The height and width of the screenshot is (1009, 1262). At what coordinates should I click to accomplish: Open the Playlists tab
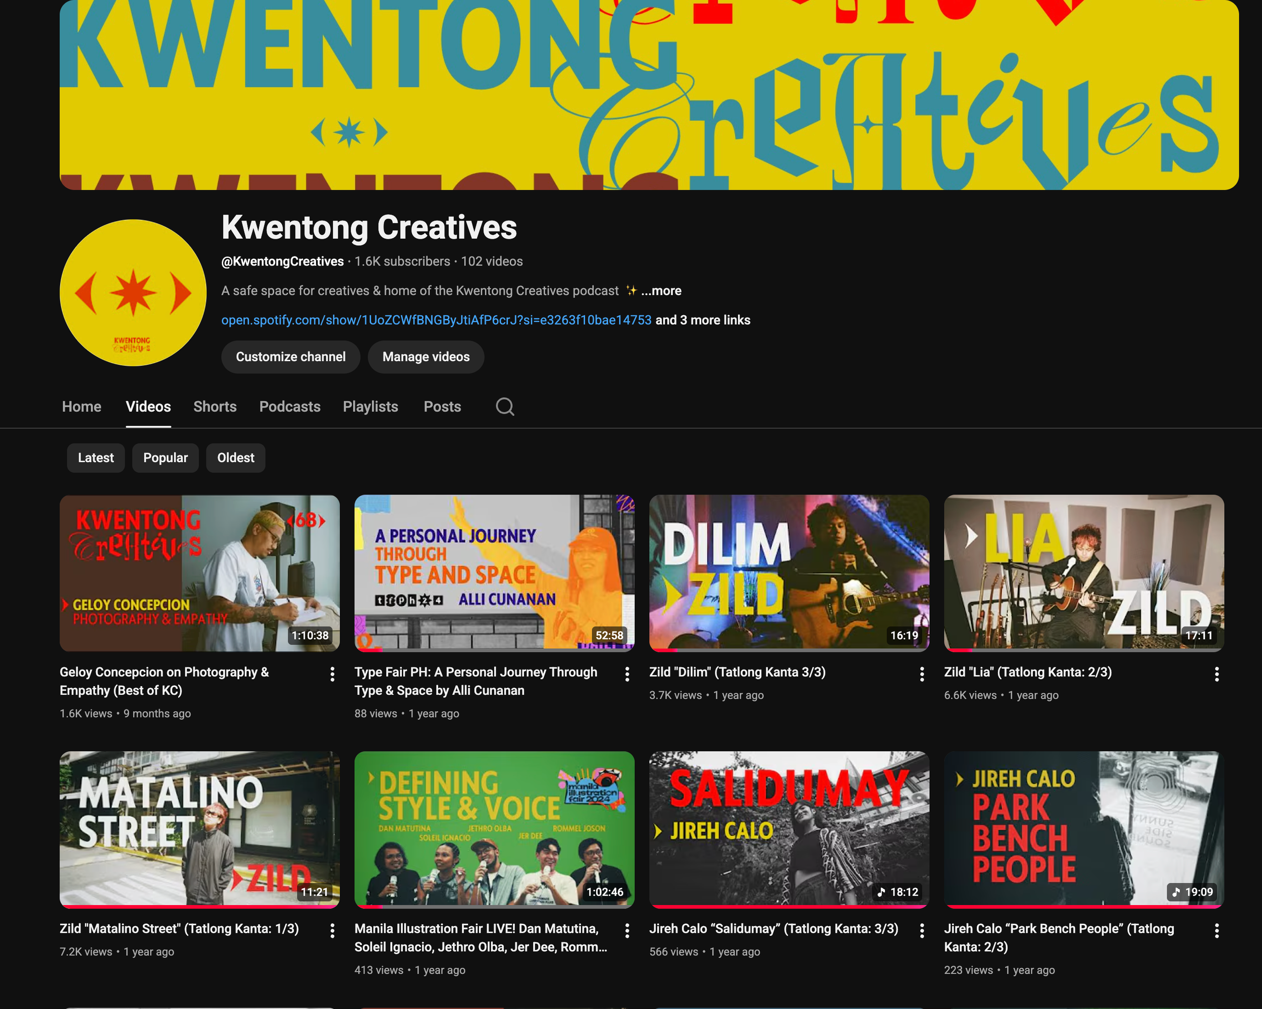point(370,407)
